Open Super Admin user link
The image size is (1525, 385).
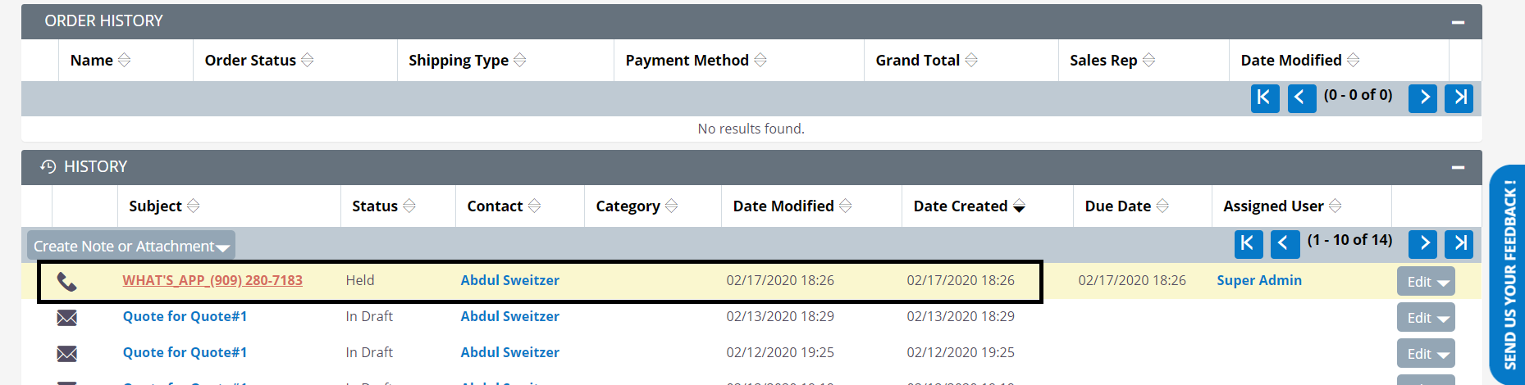pyautogui.click(x=1259, y=280)
